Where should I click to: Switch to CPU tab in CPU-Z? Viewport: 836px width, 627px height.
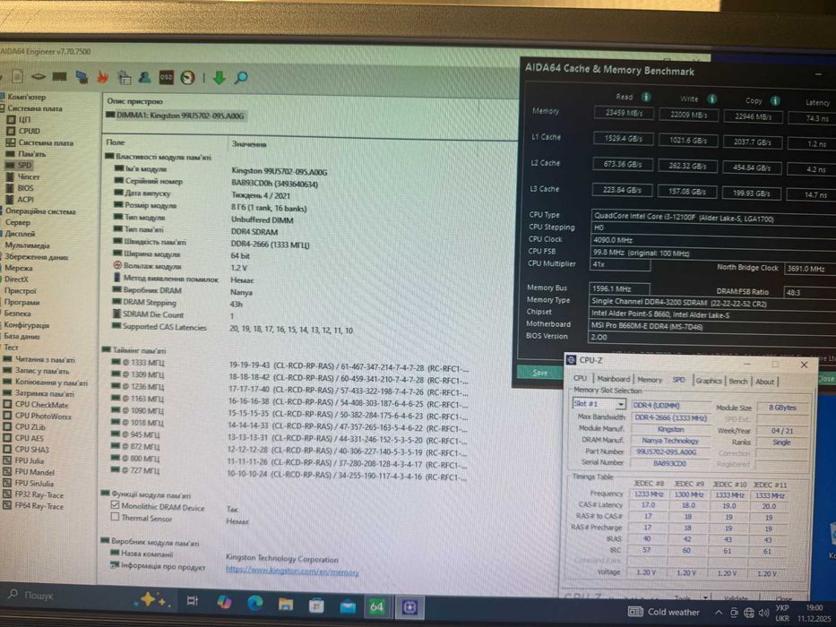pos(580,378)
